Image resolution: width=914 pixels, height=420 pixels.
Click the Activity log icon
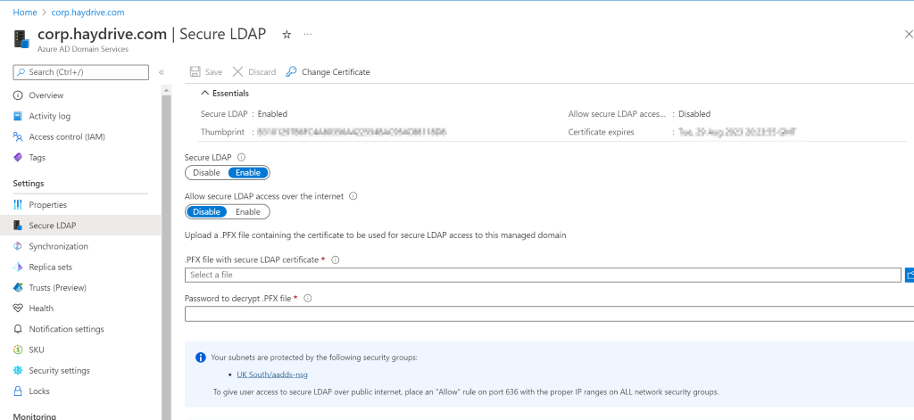coord(18,116)
